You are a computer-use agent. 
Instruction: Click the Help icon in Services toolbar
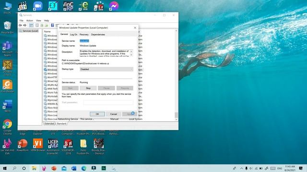(52, 25)
